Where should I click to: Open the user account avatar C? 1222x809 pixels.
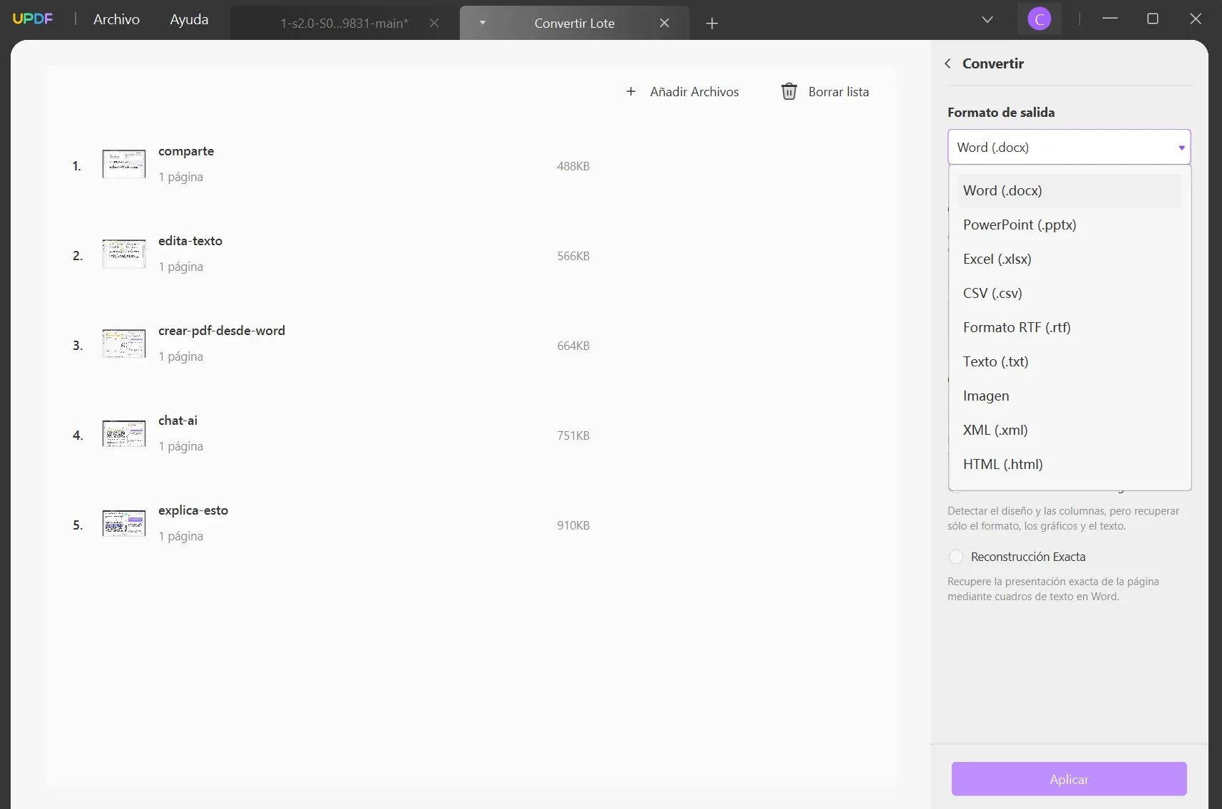(1039, 19)
